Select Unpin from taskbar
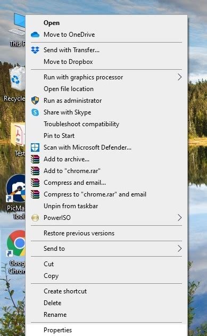 pyautogui.click(x=106, y=206)
